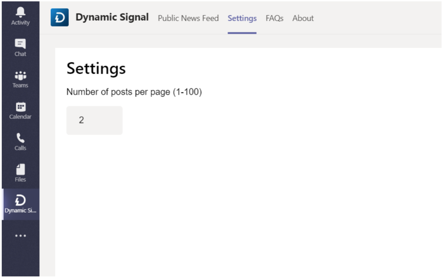Open Chat in the sidebar
The width and height of the screenshot is (443, 278).
point(20,48)
